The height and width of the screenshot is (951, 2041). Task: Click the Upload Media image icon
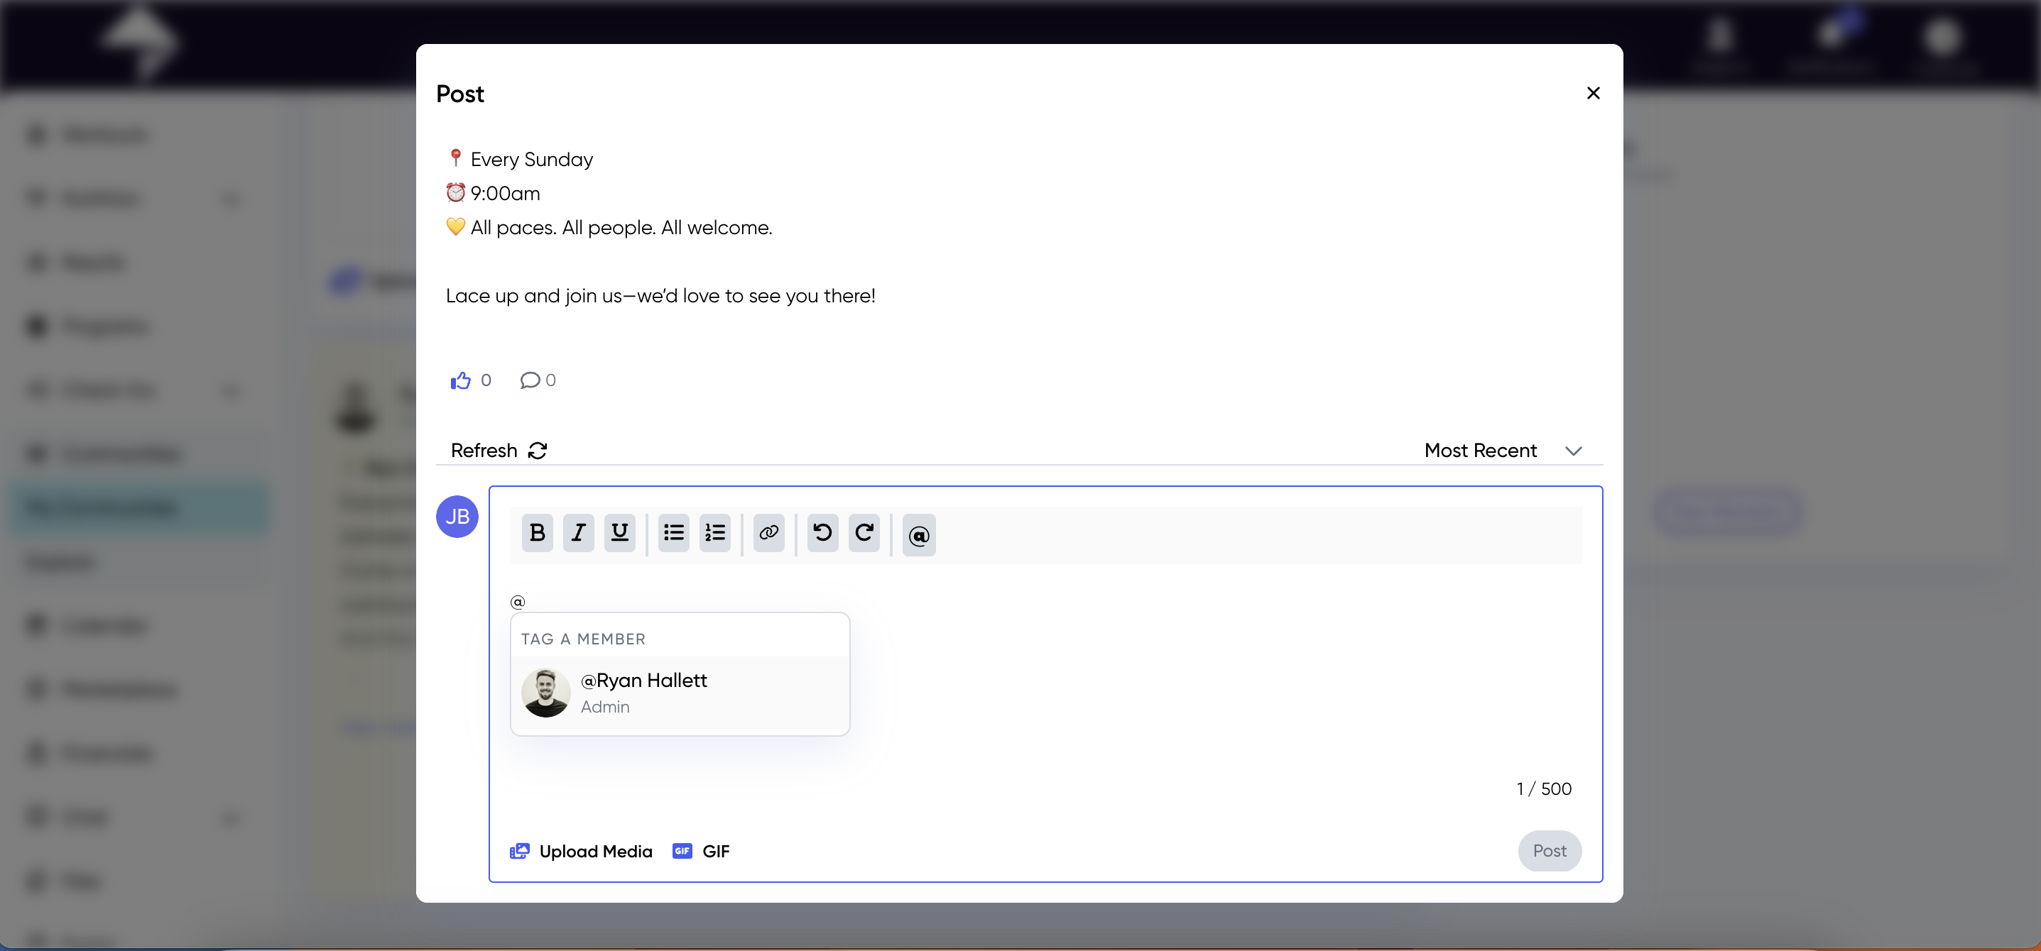(x=519, y=851)
